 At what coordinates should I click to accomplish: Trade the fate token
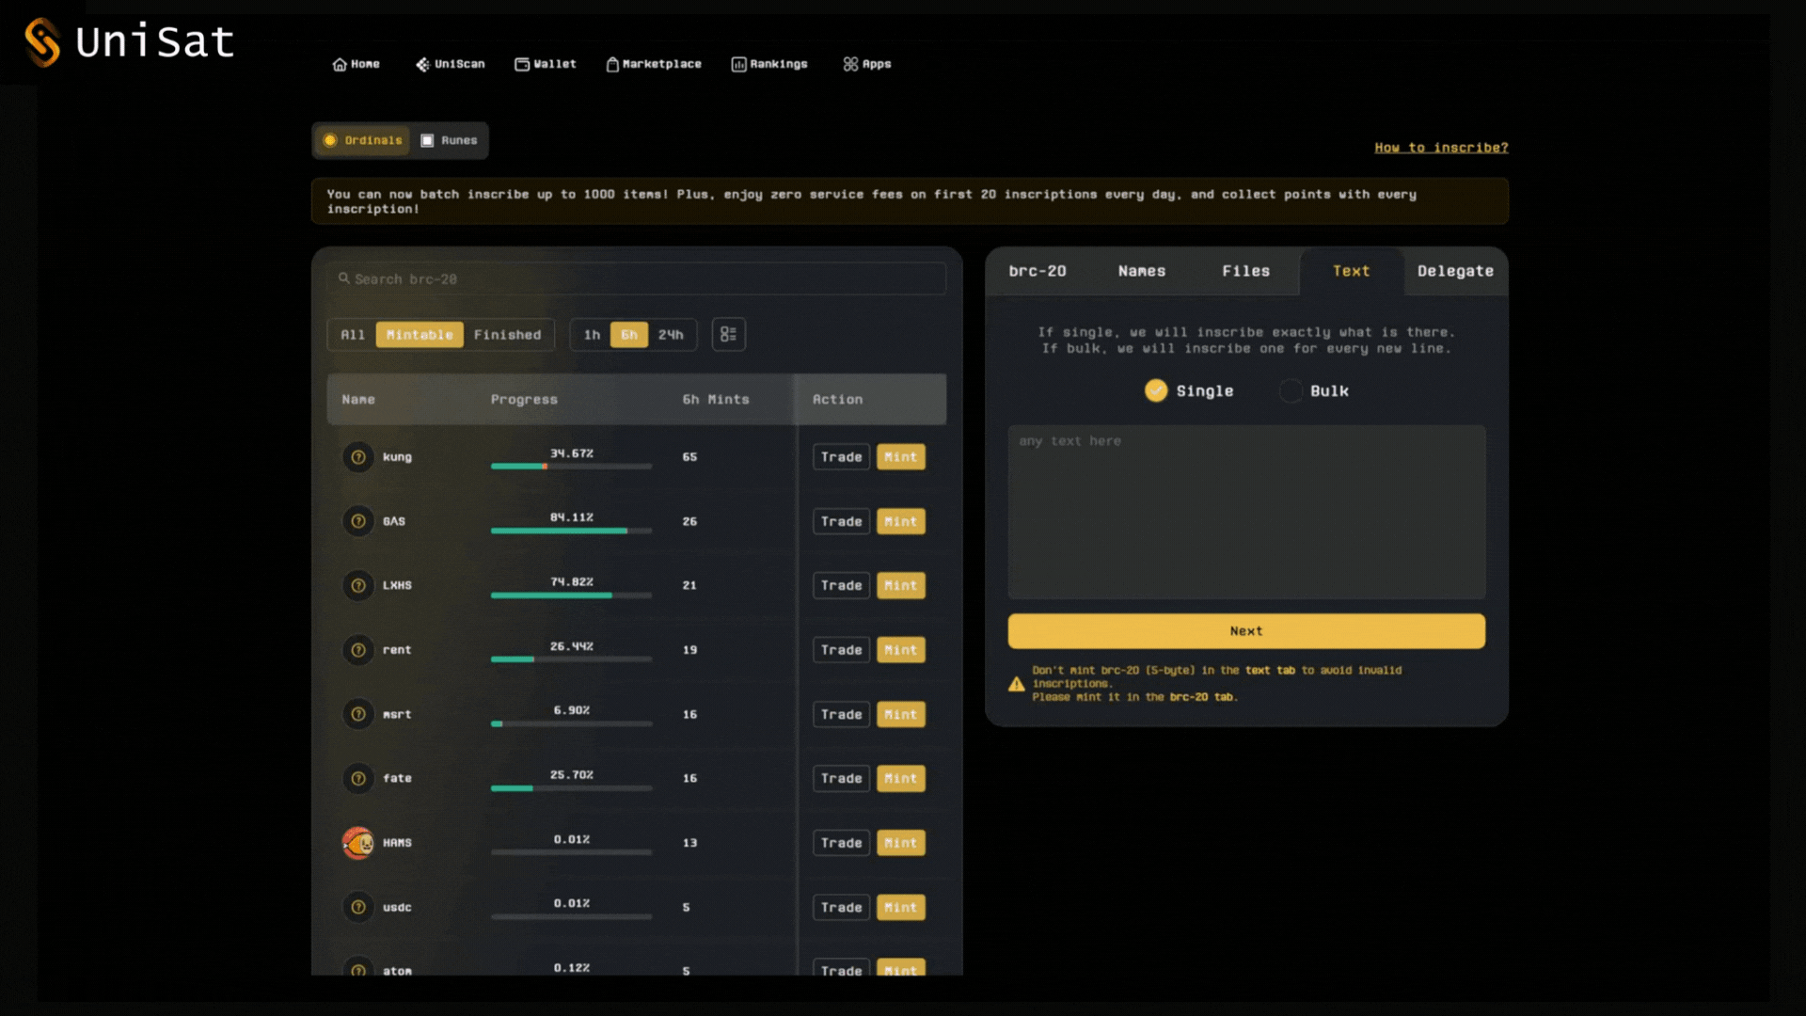pyautogui.click(x=841, y=778)
